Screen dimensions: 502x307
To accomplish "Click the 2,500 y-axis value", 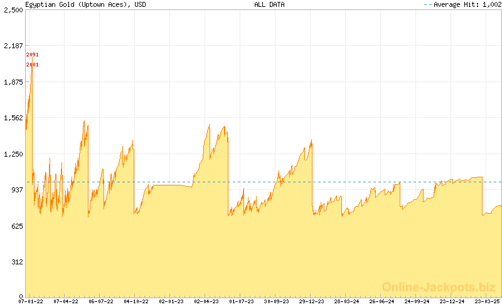I will click(x=13, y=10).
